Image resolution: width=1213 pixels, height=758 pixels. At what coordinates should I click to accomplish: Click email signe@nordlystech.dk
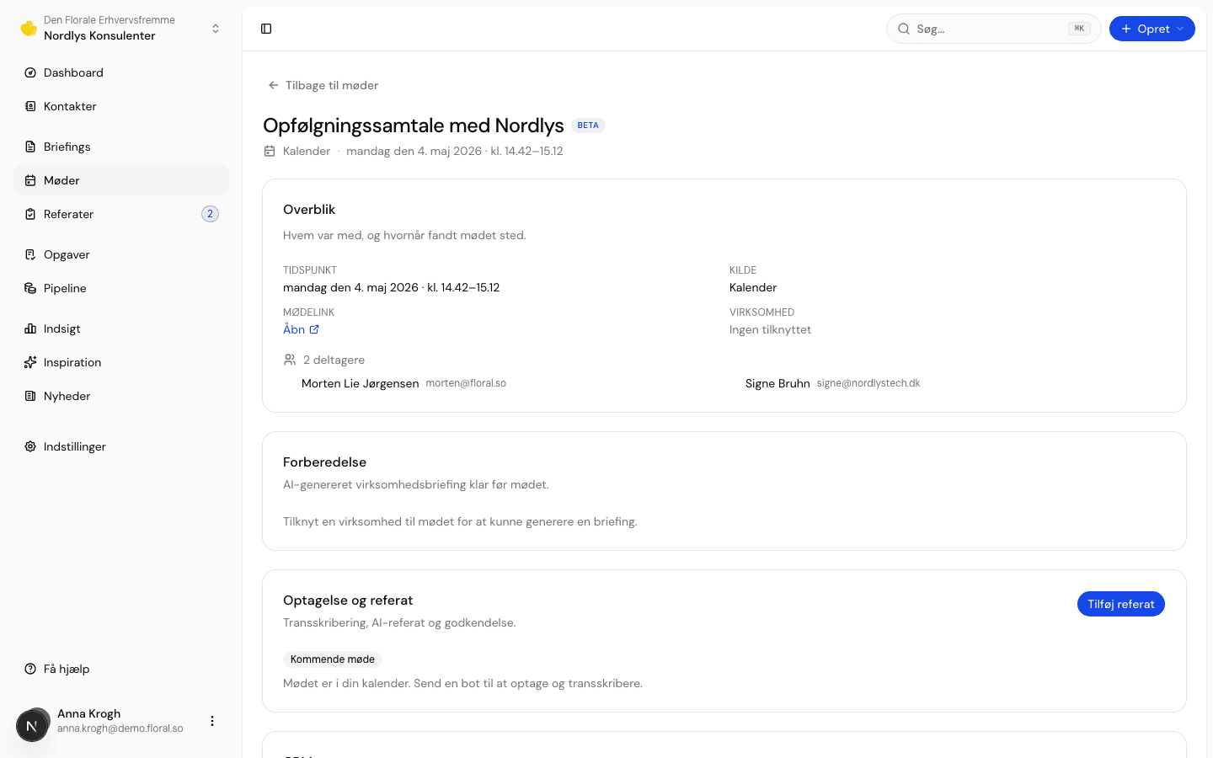[x=868, y=383]
